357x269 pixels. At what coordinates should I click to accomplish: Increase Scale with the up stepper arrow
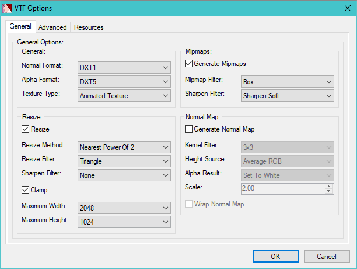click(329, 186)
